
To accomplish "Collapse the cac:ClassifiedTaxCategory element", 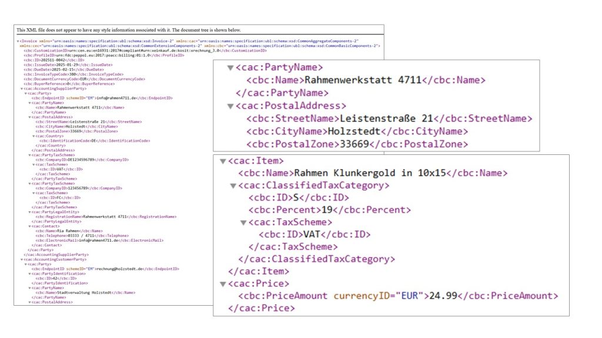I will [233, 185].
